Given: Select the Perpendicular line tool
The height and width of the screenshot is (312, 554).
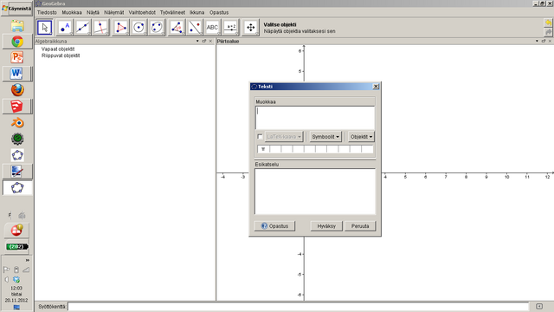Looking at the screenshot, I should tap(100, 28).
